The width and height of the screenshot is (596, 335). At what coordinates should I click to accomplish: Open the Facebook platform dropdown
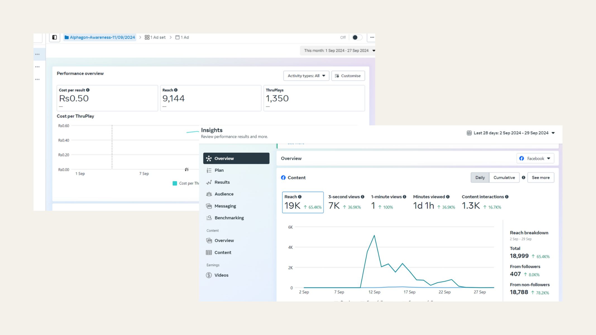[x=535, y=159]
